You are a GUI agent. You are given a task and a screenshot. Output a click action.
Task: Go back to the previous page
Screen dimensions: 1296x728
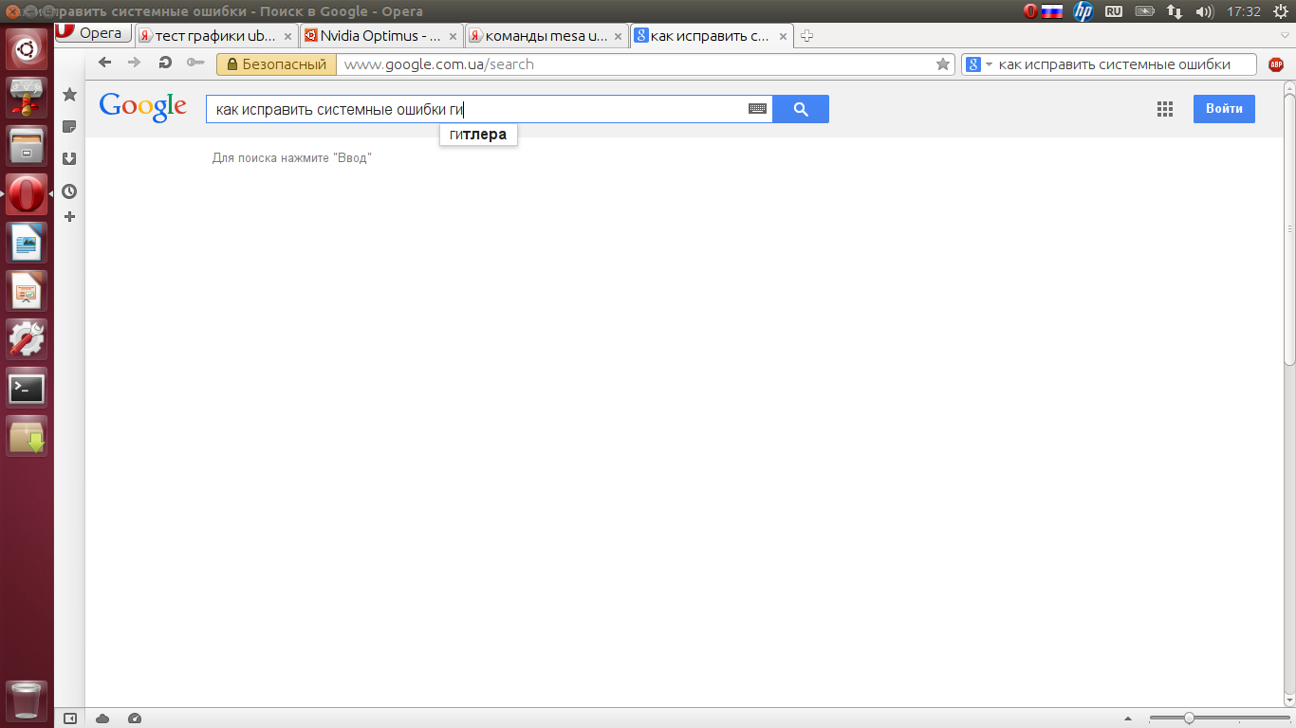click(x=105, y=64)
